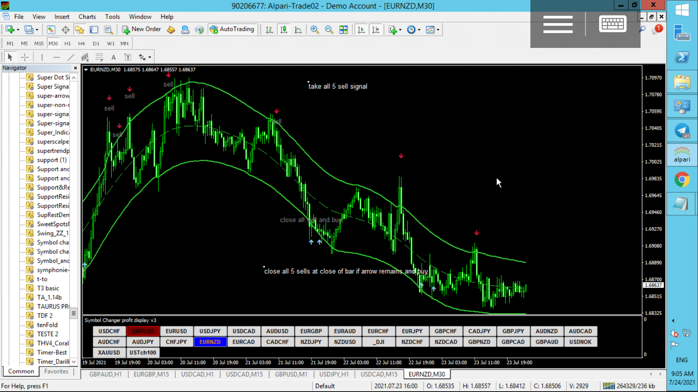Open the Insert menu
698x392 pixels.
[x=62, y=17]
